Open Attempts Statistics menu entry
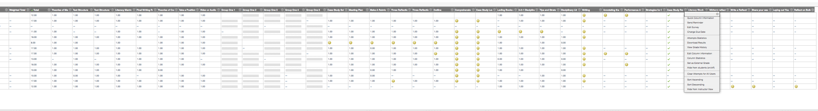The width and height of the screenshot is (818, 111). pyautogui.click(x=697, y=38)
